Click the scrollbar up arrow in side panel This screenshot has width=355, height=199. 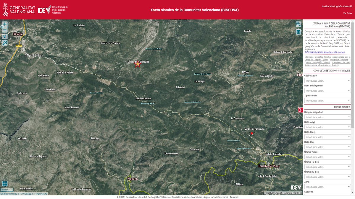point(352,21)
